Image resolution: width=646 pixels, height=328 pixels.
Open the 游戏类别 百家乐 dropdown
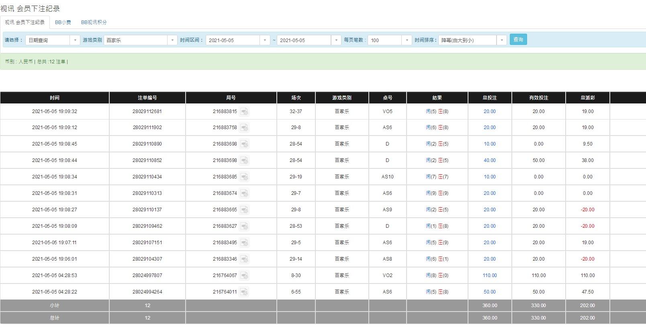point(140,40)
